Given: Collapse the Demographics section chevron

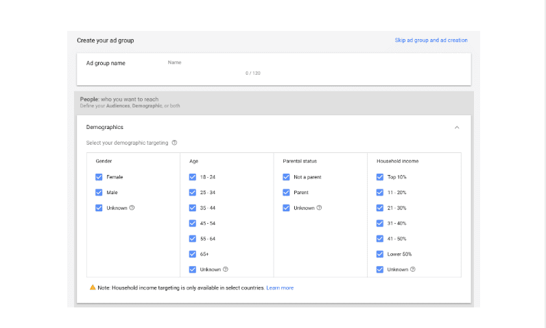Looking at the screenshot, I should click(457, 128).
